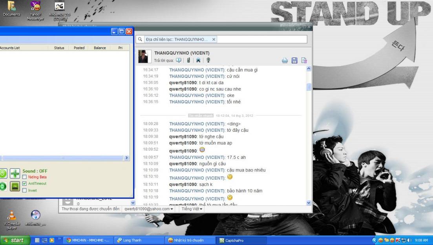Click the media player quick launch icon
The height and width of the screenshot is (245, 433).
pos(52,240)
